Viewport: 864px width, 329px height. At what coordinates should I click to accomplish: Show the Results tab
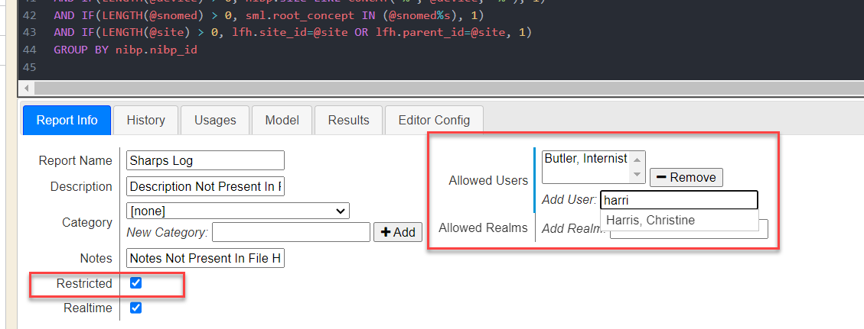[x=348, y=120]
